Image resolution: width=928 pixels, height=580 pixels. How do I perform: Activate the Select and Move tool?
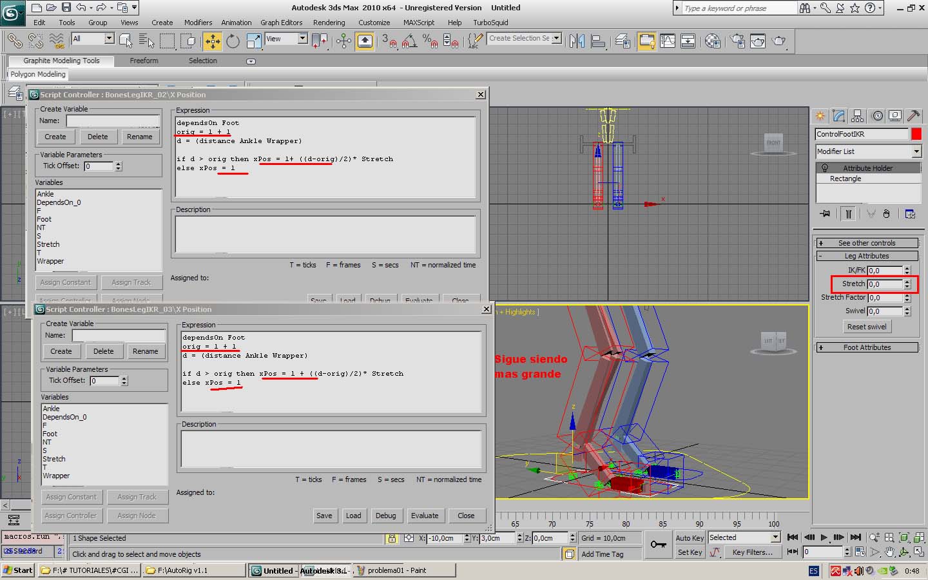click(x=212, y=41)
